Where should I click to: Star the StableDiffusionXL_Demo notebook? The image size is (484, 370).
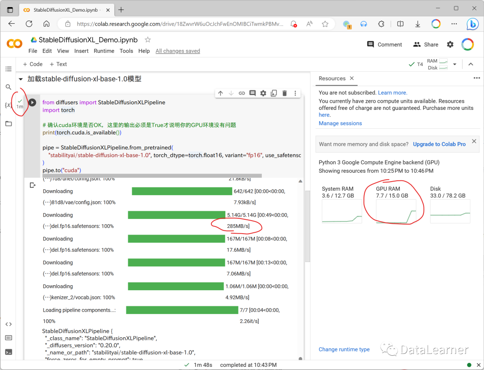(x=148, y=40)
